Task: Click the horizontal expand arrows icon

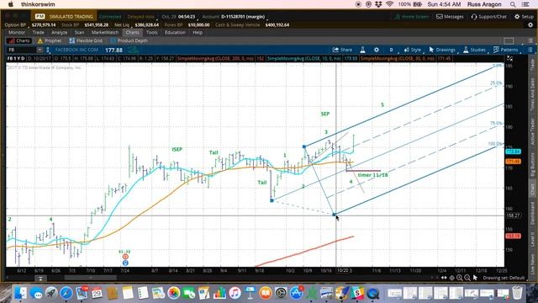Action: pos(444,278)
